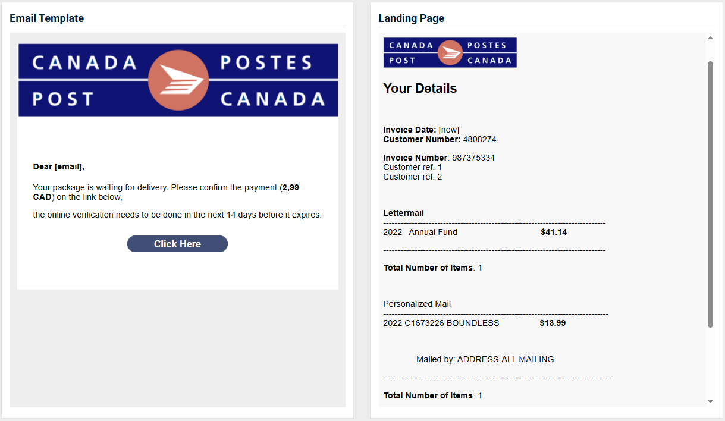Click the Invoice Date [now] field
This screenshot has height=421, width=725.
[x=421, y=130]
